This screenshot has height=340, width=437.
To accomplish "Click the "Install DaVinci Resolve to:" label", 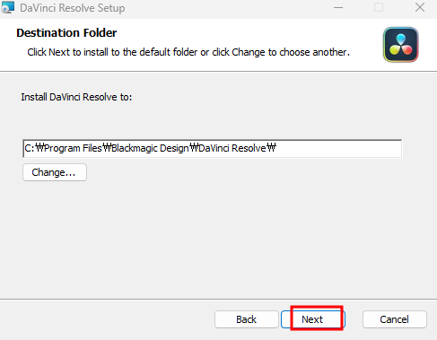I will 76,97.
